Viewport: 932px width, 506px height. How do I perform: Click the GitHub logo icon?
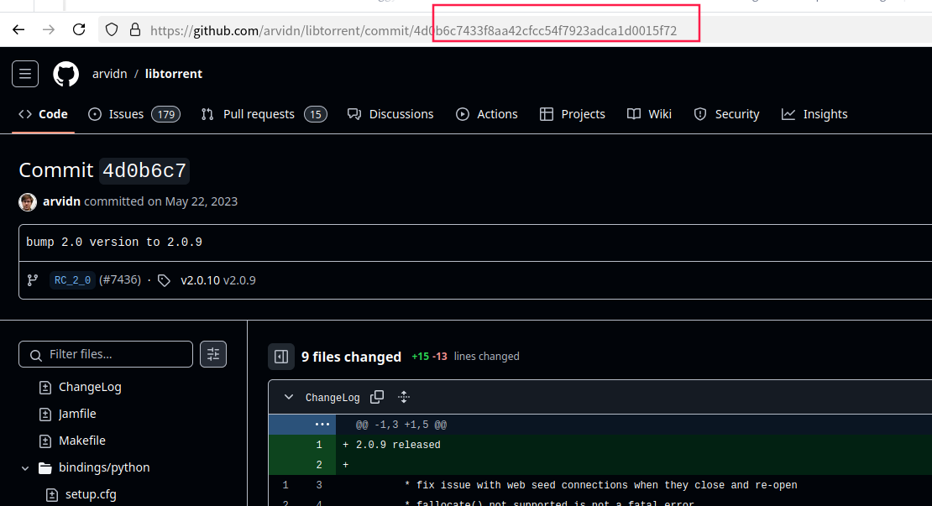pyautogui.click(x=66, y=74)
